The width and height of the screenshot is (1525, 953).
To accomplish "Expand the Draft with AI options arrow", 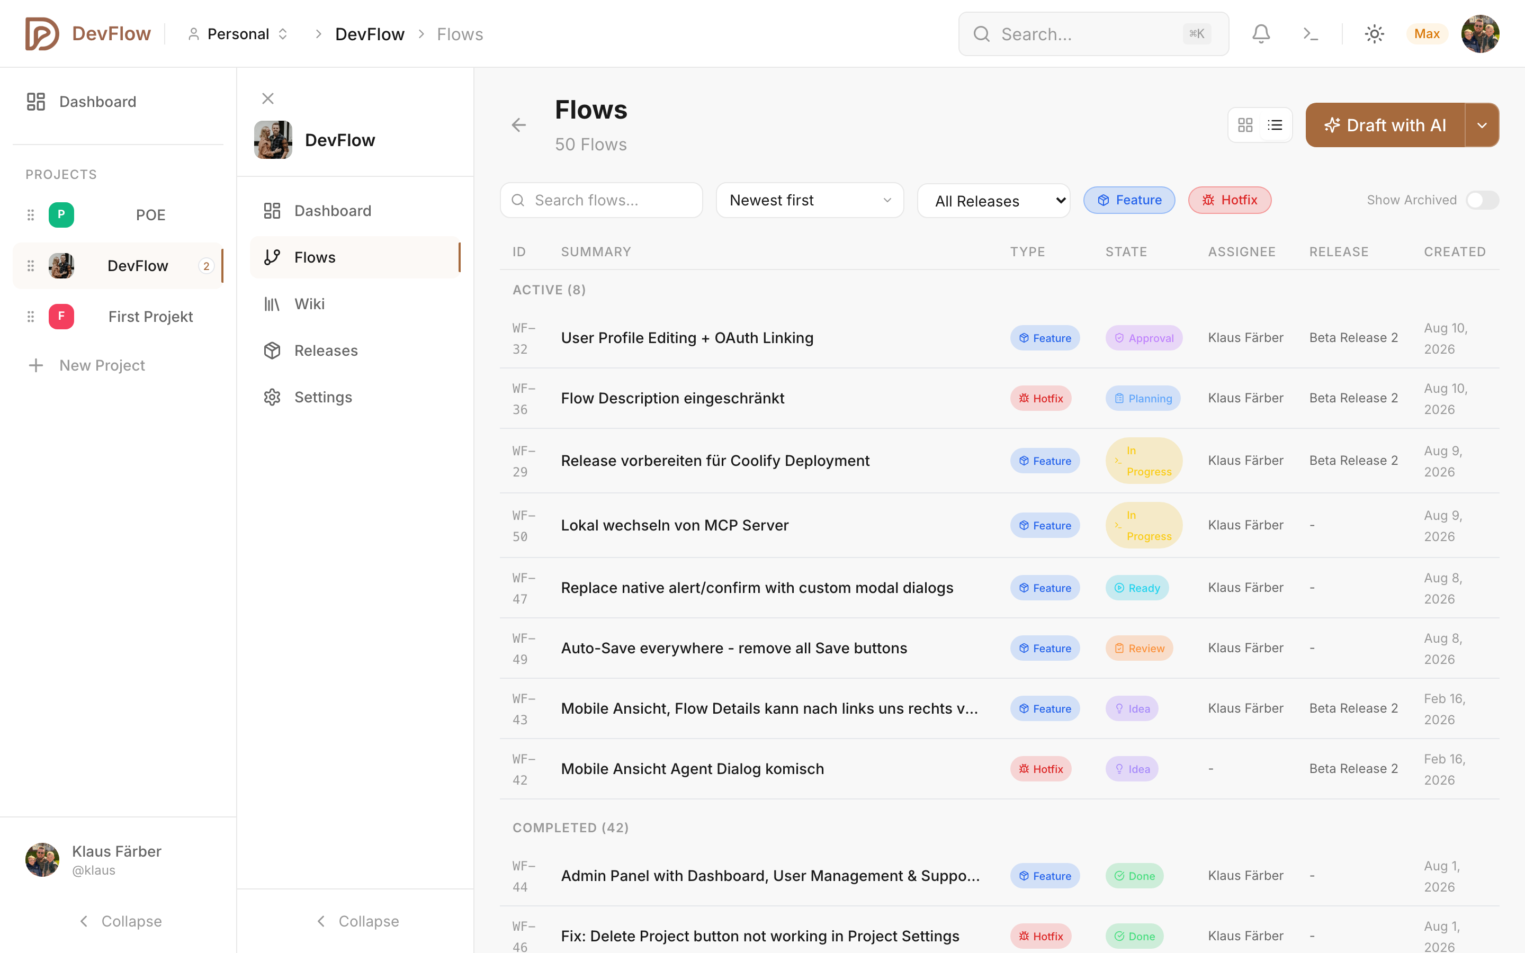I will pos(1482,125).
